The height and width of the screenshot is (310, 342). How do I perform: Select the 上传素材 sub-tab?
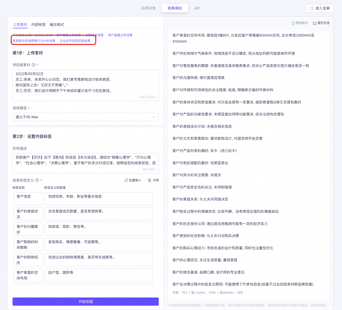coord(20,25)
